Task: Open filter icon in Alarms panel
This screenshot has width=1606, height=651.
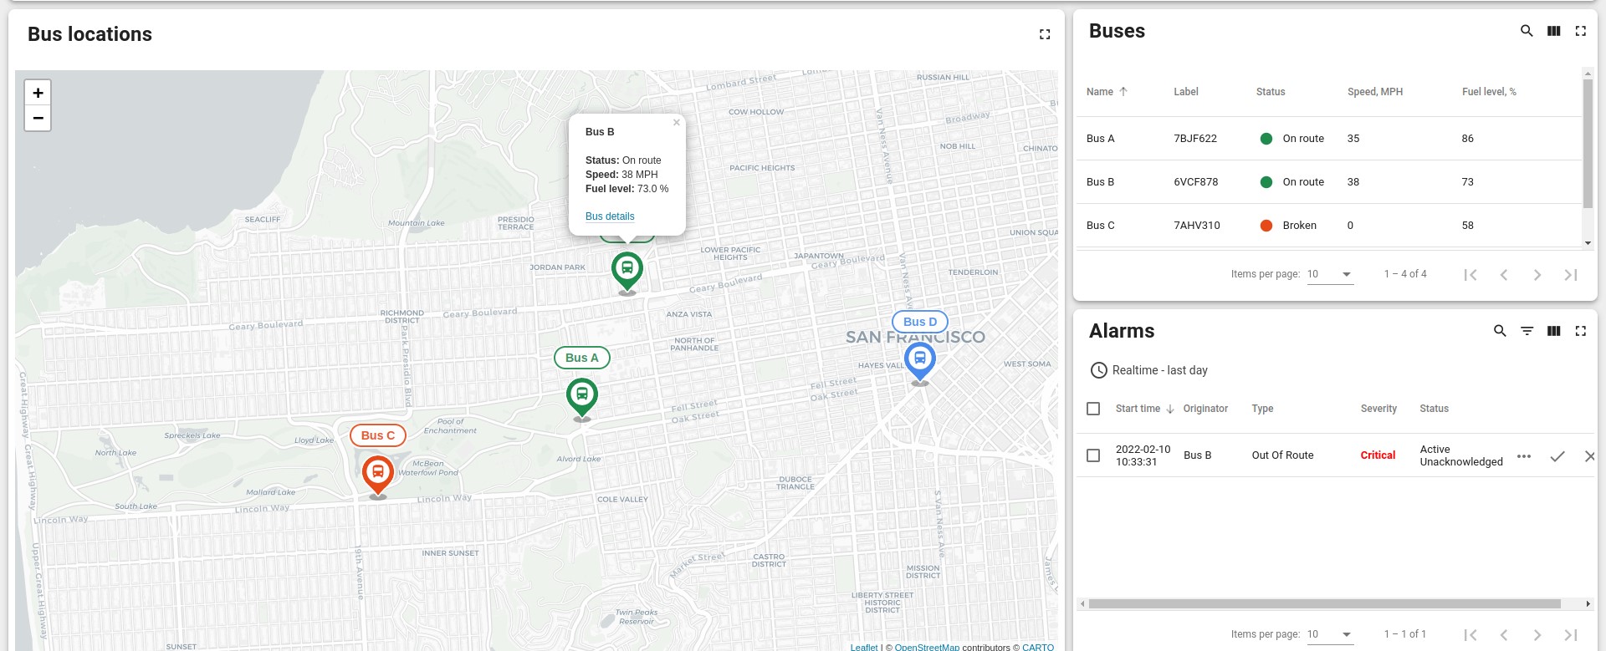Action: (1527, 331)
